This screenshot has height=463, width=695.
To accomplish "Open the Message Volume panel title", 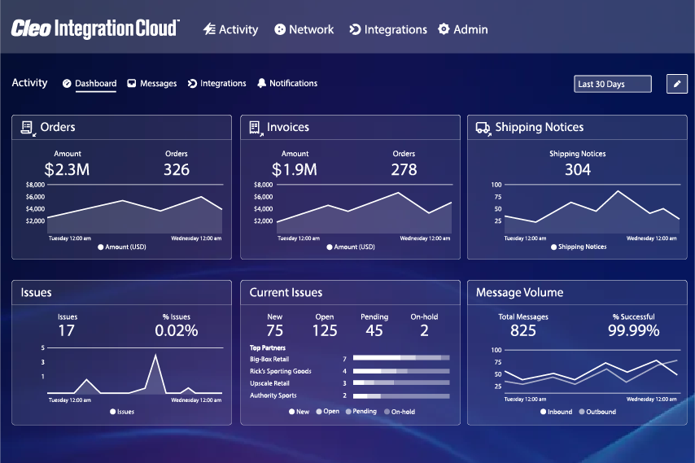I will pos(519,292).
